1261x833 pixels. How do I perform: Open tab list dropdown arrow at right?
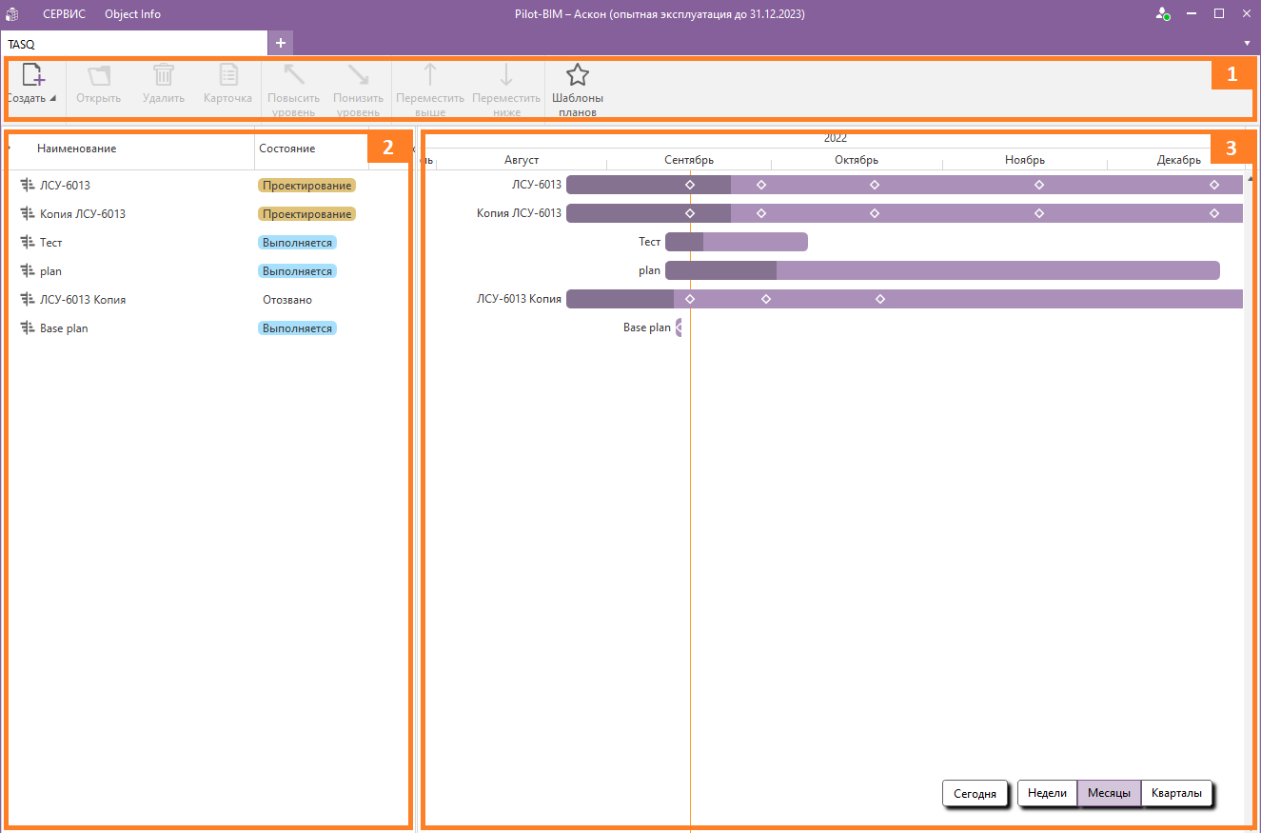pyautogui.click(x=1247, y=44)
